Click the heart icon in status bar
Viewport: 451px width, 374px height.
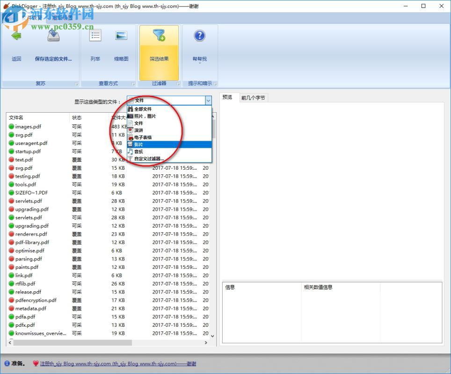click(36, 364)
